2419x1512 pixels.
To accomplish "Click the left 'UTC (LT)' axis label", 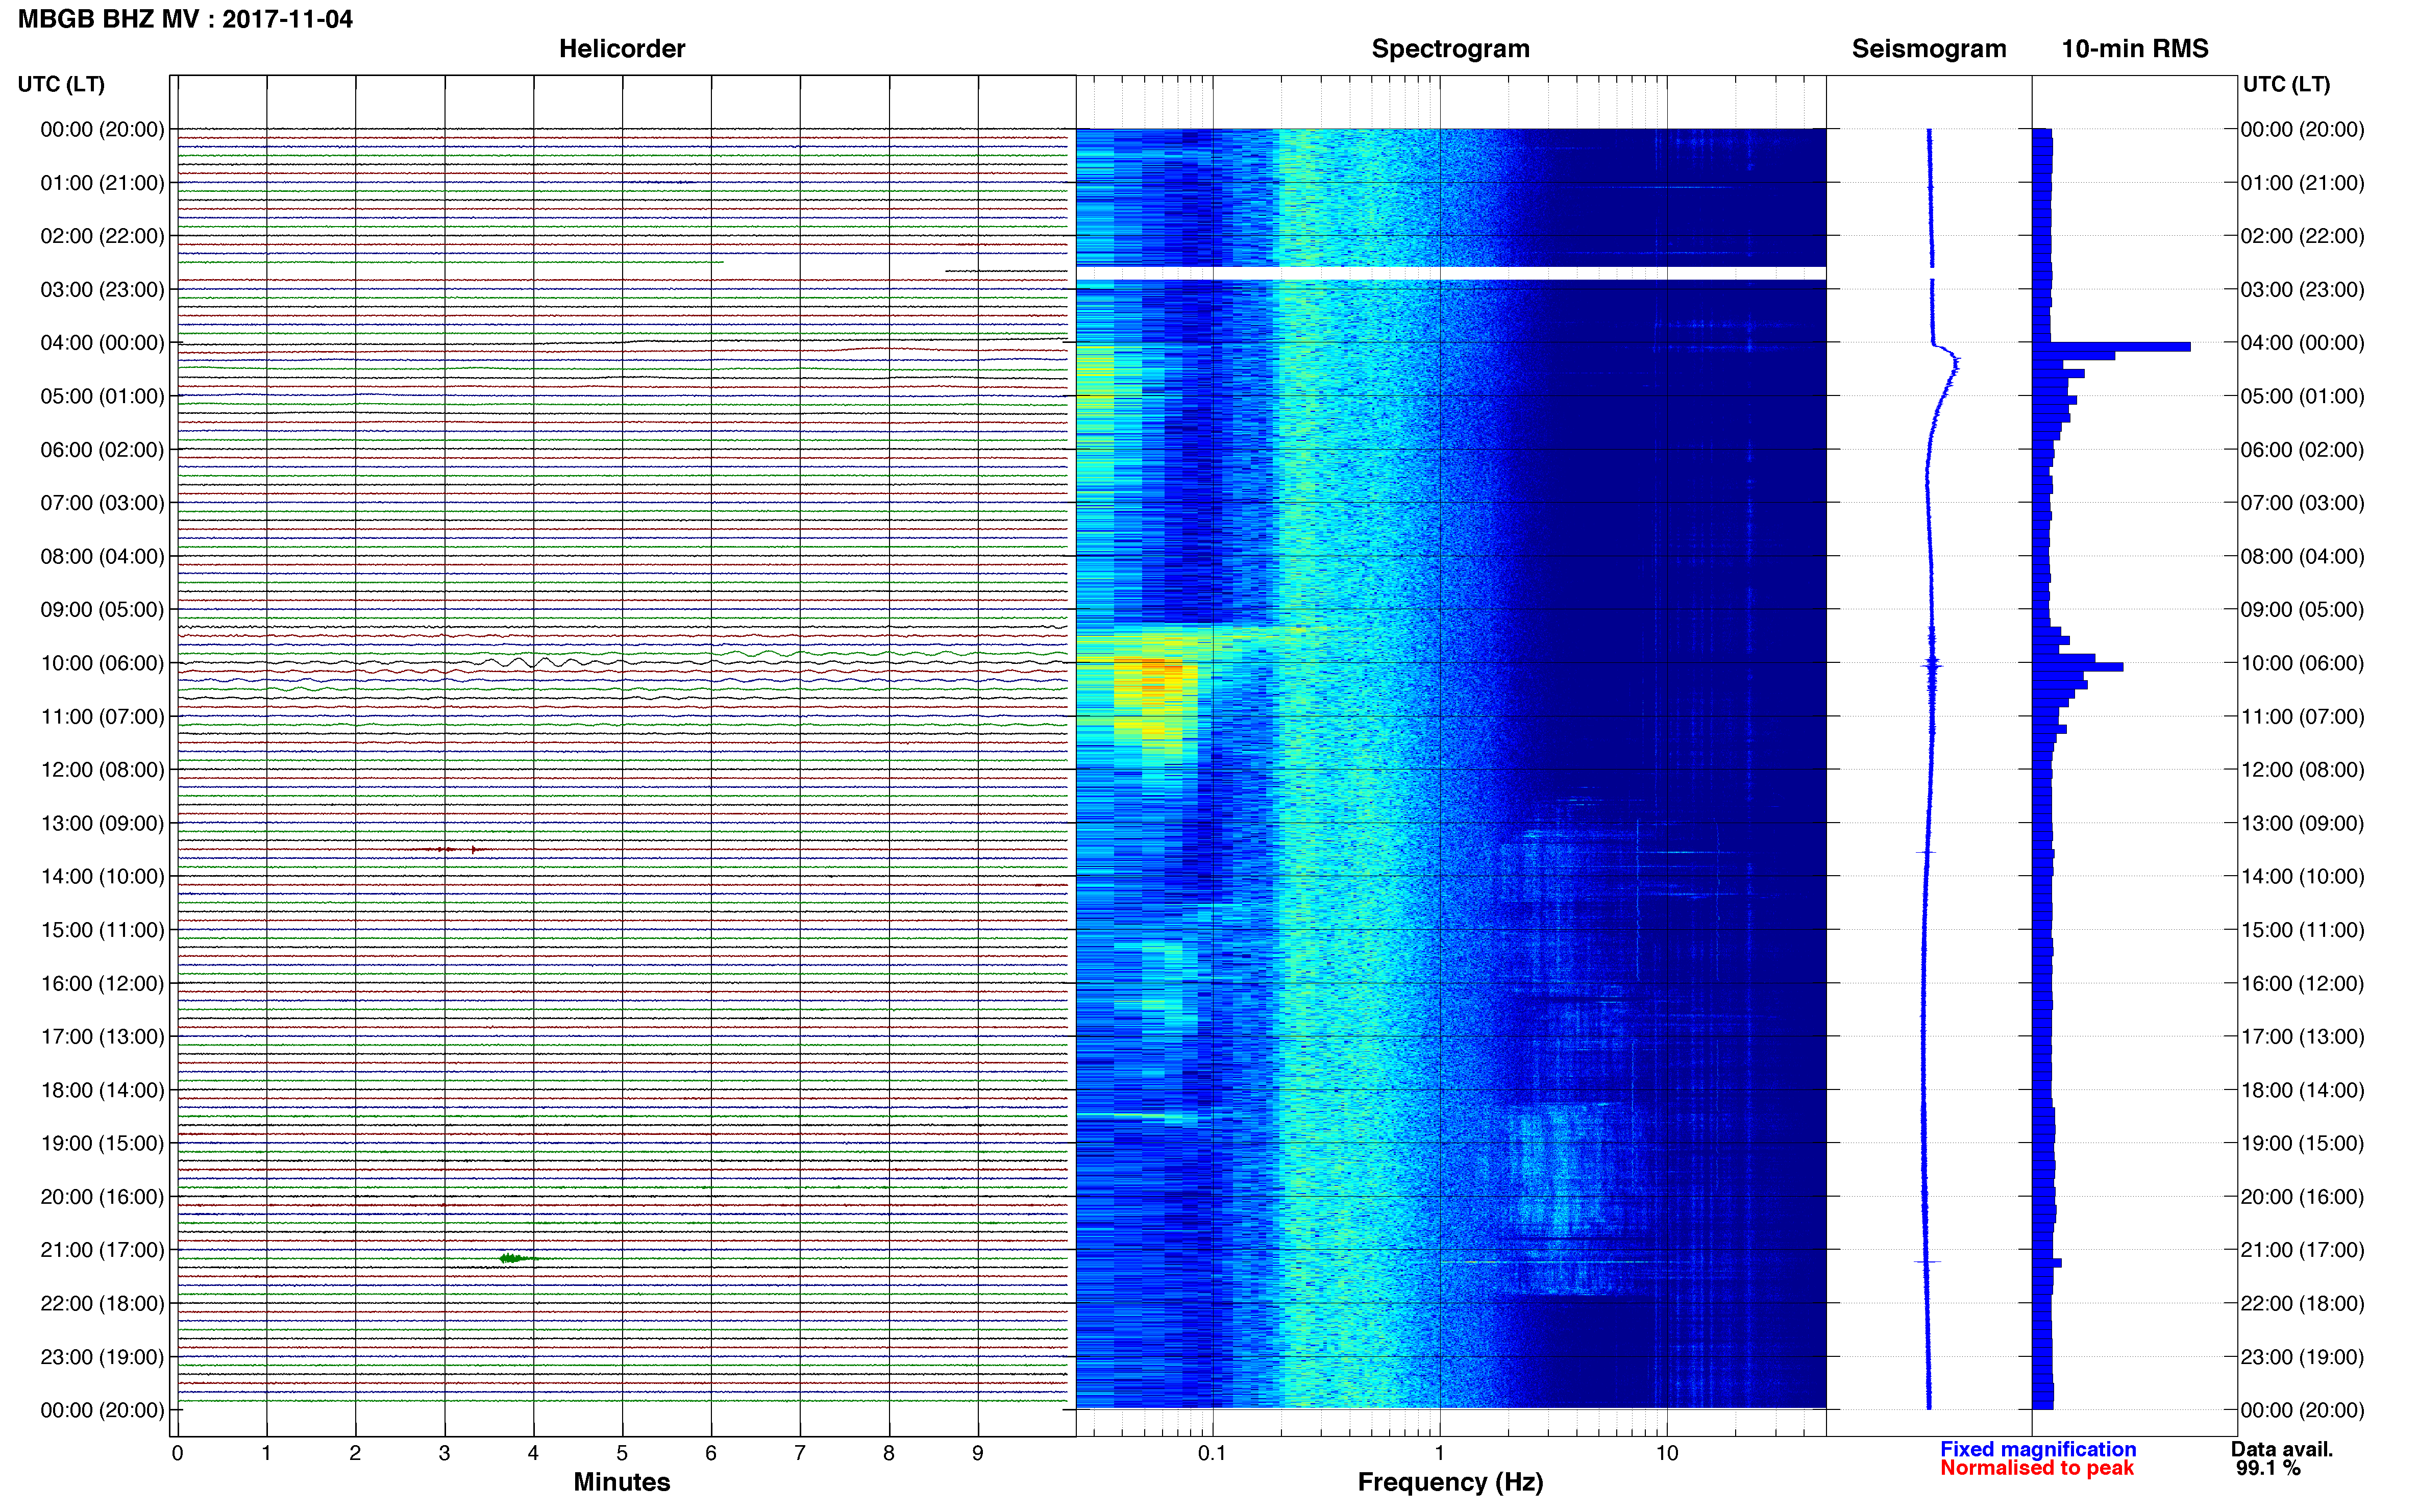I will tap(61, 84).
